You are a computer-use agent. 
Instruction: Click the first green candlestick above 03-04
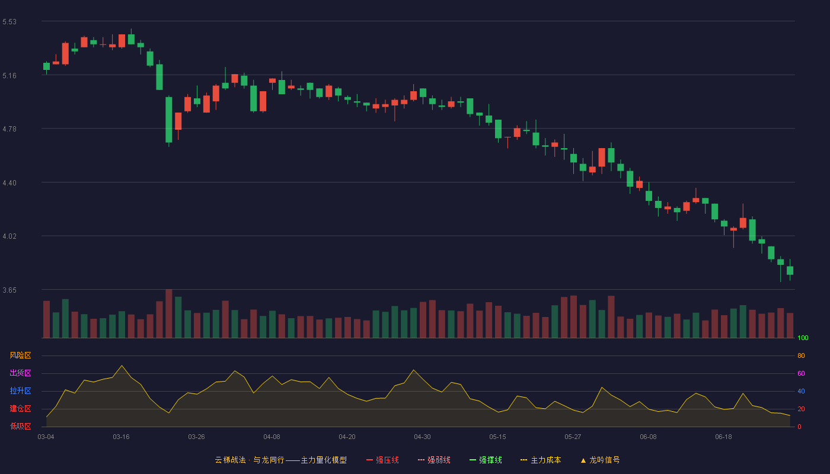(x=46, y=66)
